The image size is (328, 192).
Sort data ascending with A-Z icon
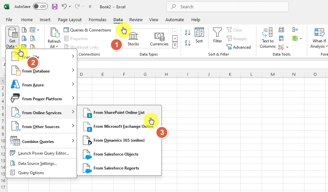point(187,32)
